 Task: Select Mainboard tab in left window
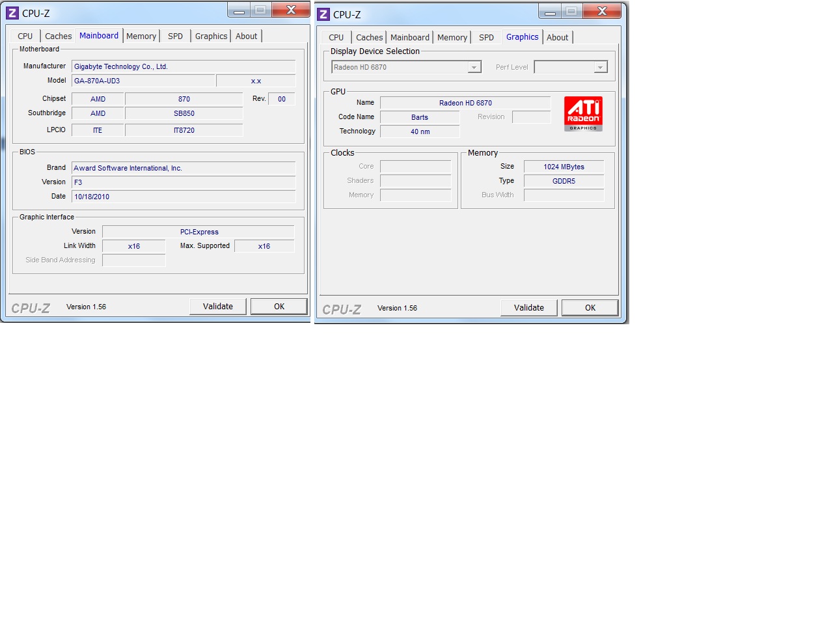point(99,36)
